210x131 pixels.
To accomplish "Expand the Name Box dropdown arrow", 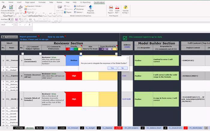I will coord(12,25).
